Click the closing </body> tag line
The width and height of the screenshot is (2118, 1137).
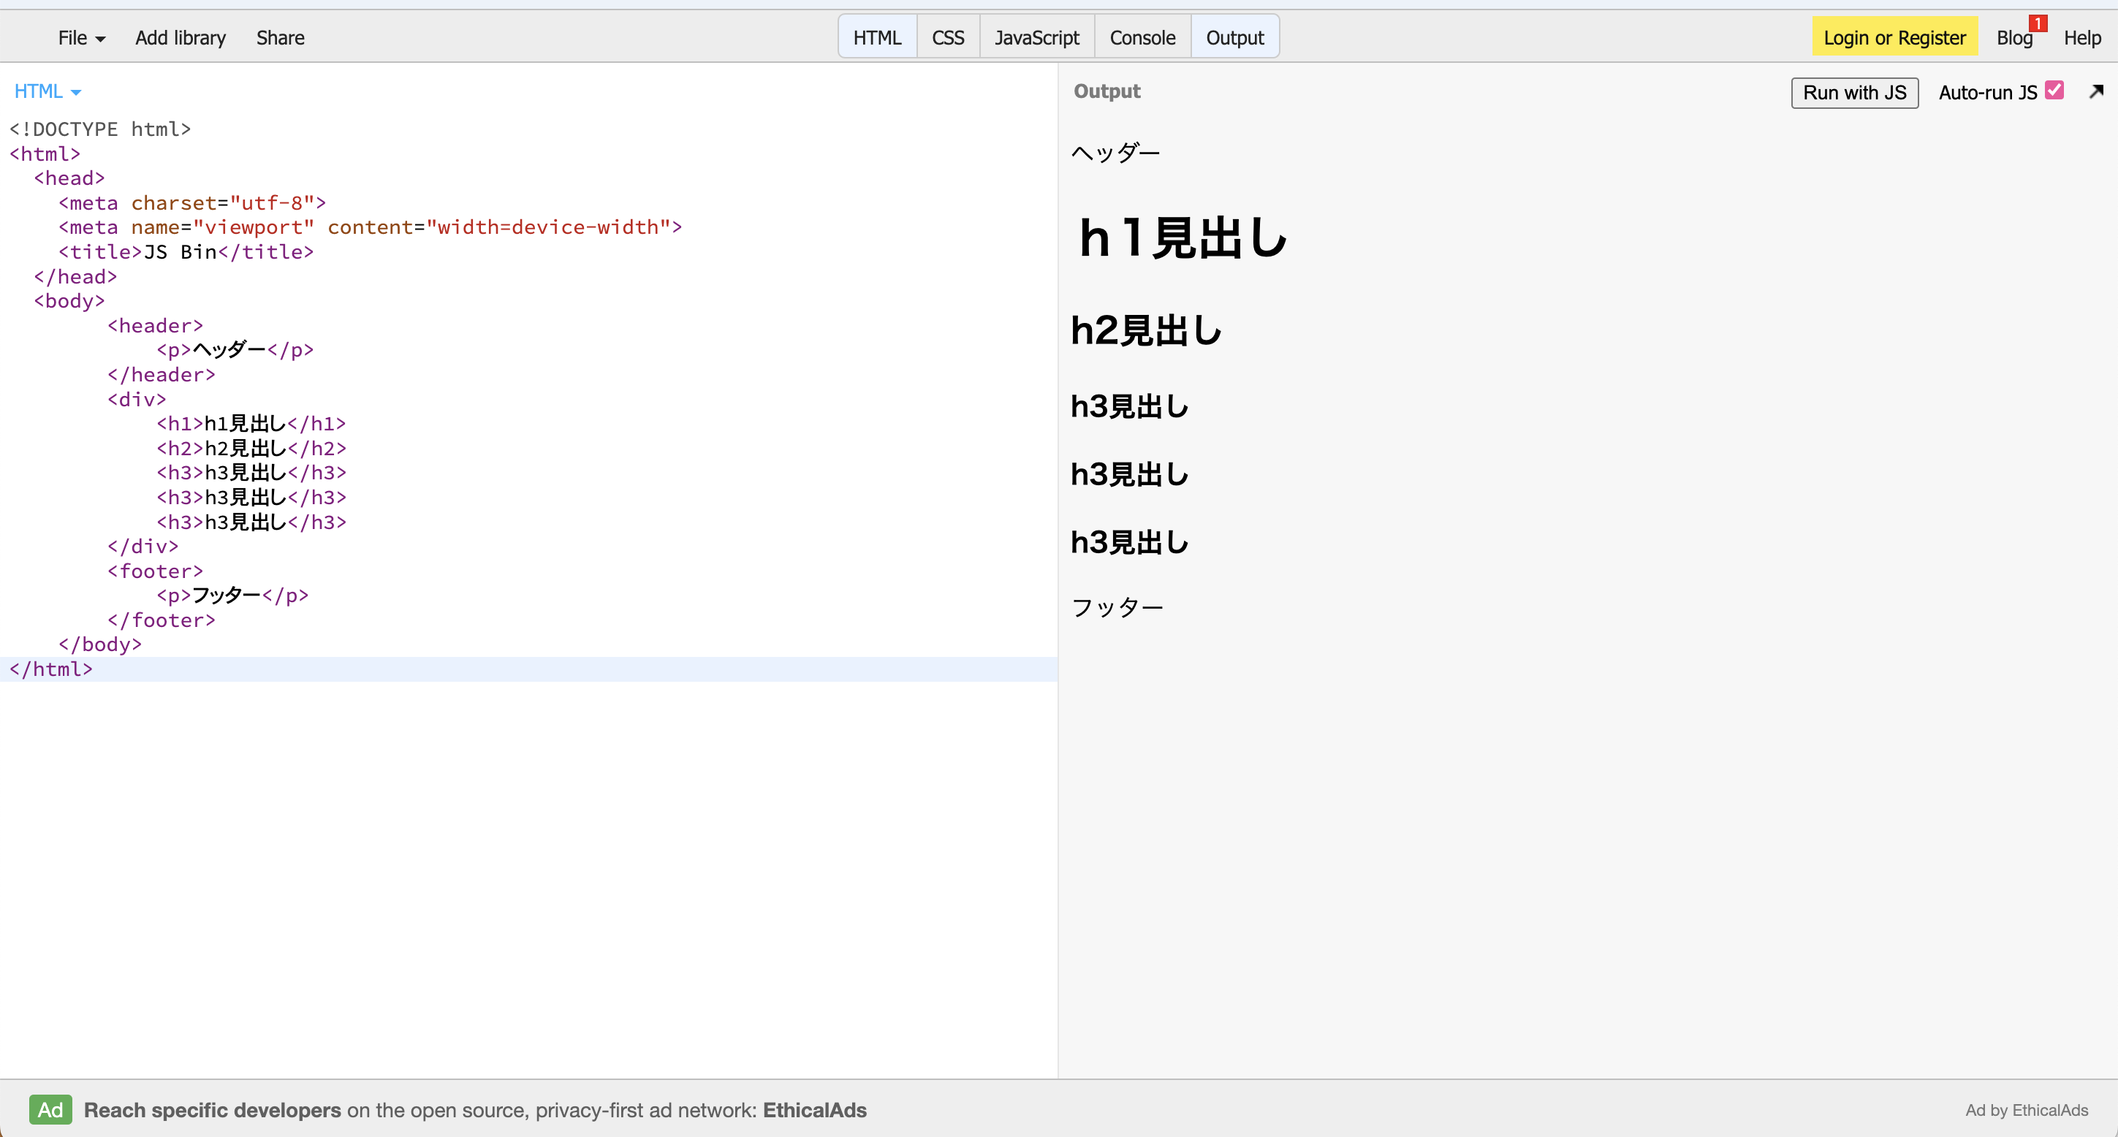[100, 644]
